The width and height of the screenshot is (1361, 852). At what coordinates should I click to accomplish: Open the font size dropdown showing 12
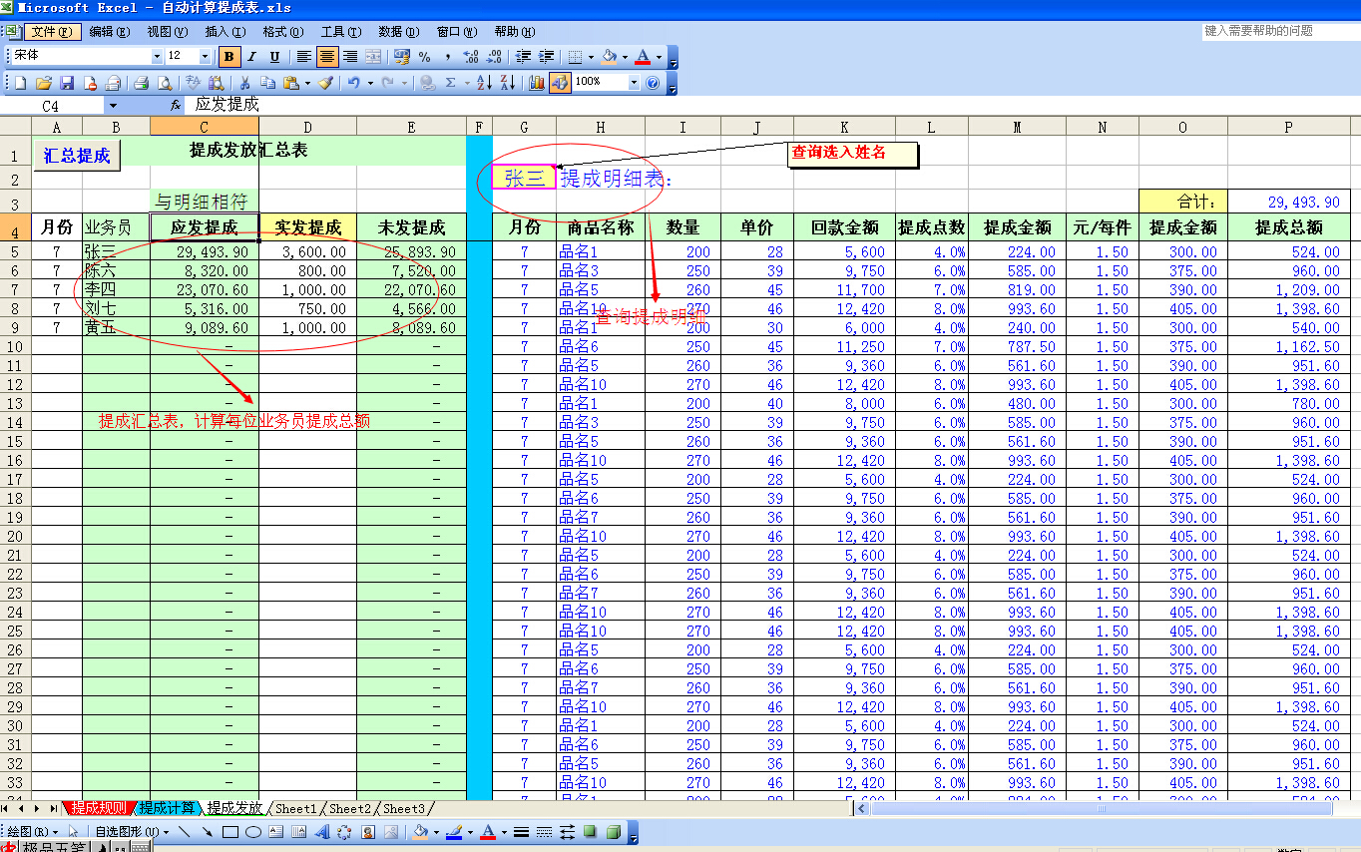(x=206, y=57)
